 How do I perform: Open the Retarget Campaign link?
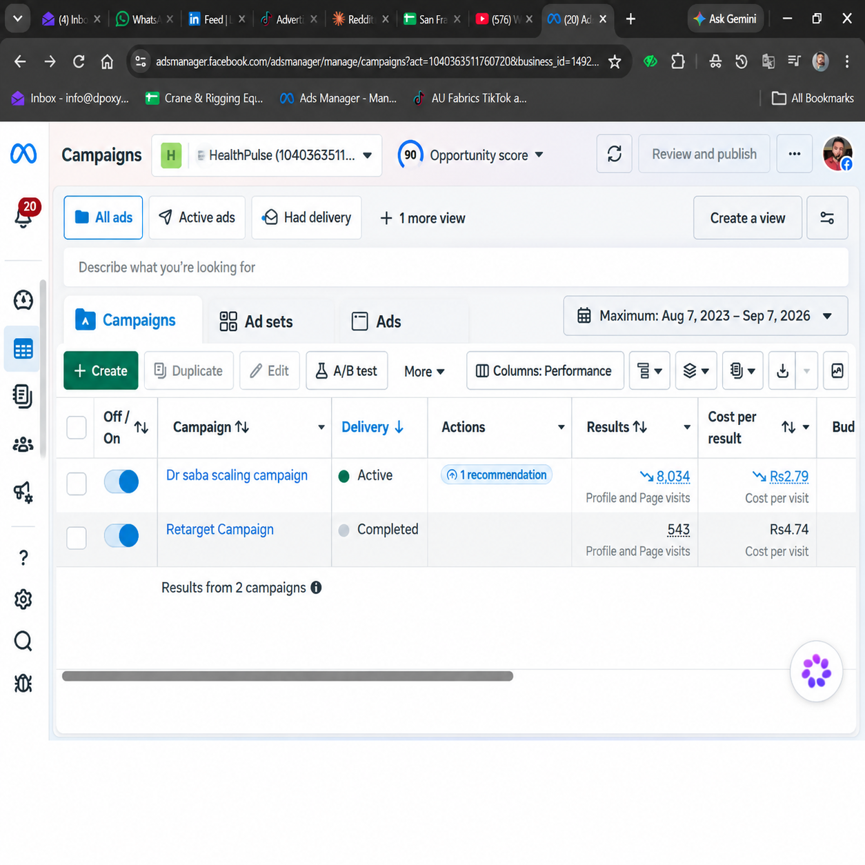220,529
